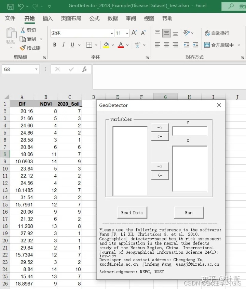This screenshot has width=246, height=289.
Task: Click the Y variable input box
Action: click(x=190, y=131)
